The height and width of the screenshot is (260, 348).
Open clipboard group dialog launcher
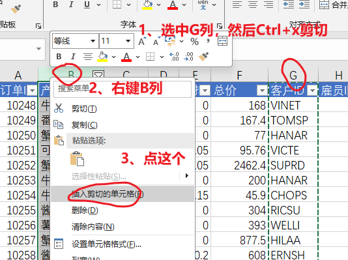click(x=38, y=26)
